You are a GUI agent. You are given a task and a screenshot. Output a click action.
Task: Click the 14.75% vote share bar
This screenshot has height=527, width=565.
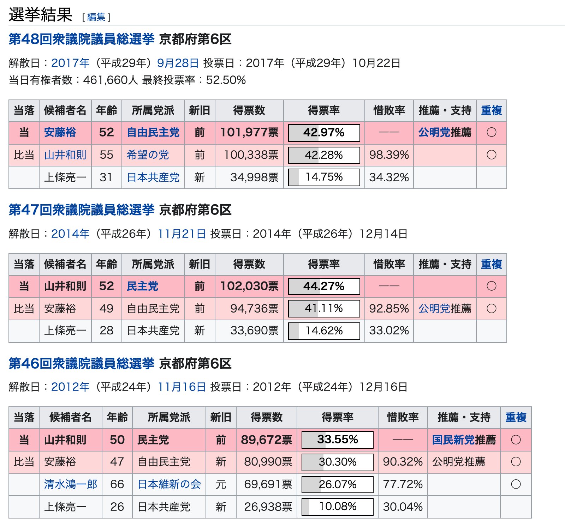click(324, 177)
